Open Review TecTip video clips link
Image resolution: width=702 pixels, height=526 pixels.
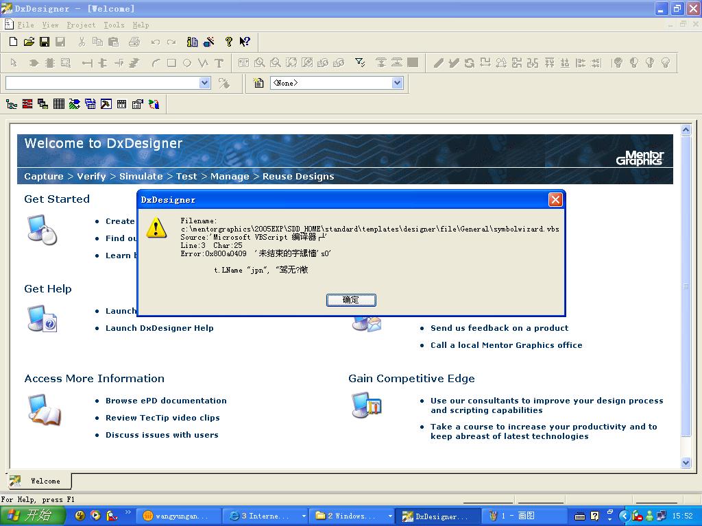point(162,418)
